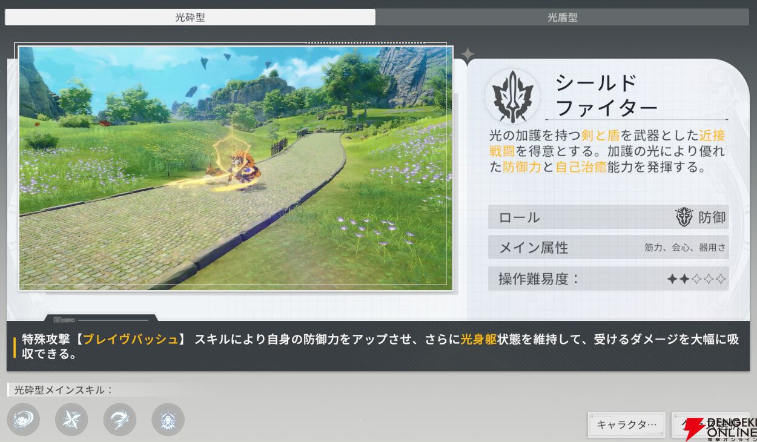Image resolution: width=757 pixels, height=442 pixels.
Task: Click the highlighted ブレイヴバッシュ skill name
Action: point(130,340)
